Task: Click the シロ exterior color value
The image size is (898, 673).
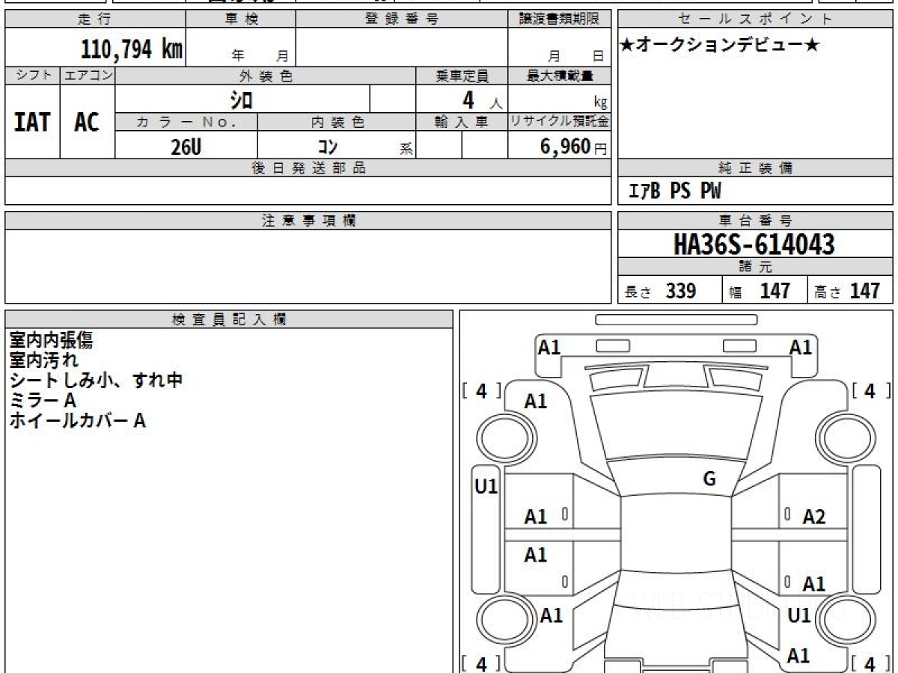Action: tap(241, 99)
